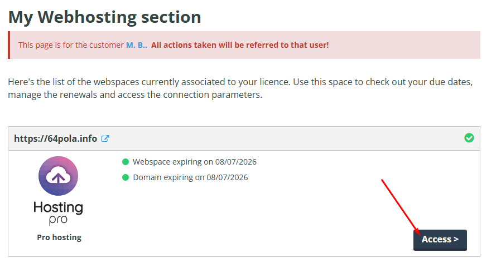The width and height of the screenshot is (501, 268).
Task: Click the 64pola.info card header bar
Action: point(244,138)
